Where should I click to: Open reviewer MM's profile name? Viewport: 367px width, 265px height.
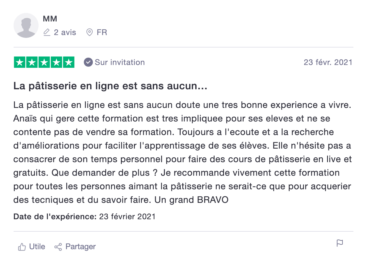(50, 19)
